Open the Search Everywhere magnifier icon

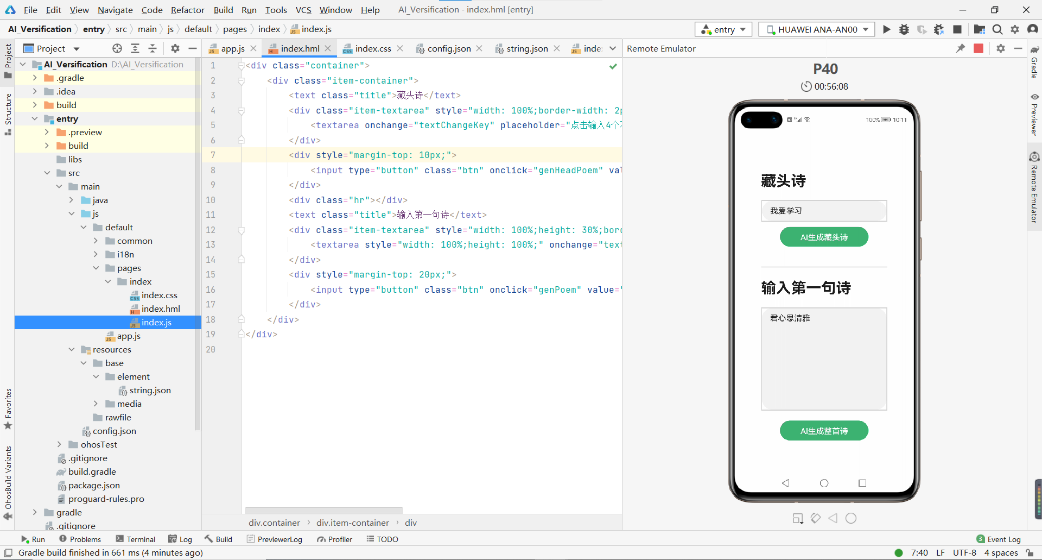click(997, 29)
